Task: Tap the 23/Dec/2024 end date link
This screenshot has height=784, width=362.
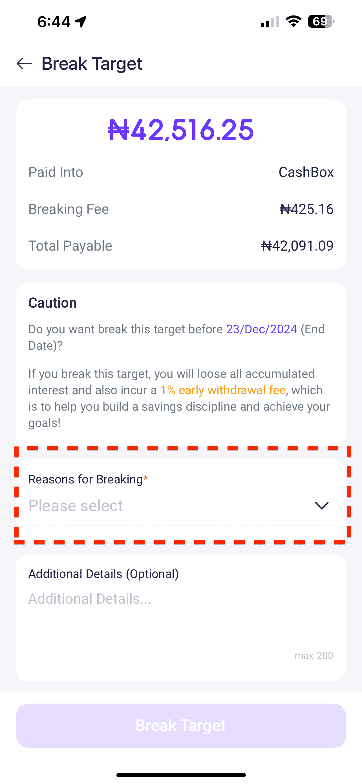Action: click(x=261, y=329)
